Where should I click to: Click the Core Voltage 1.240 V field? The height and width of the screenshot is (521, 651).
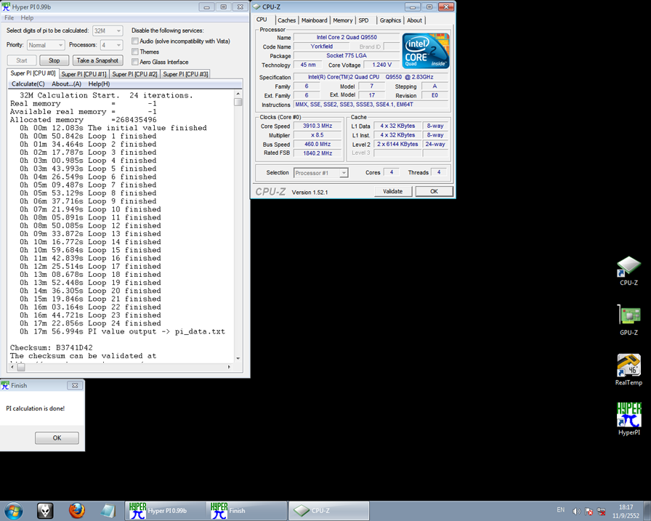pyautogui.click(x=382, y=65)
